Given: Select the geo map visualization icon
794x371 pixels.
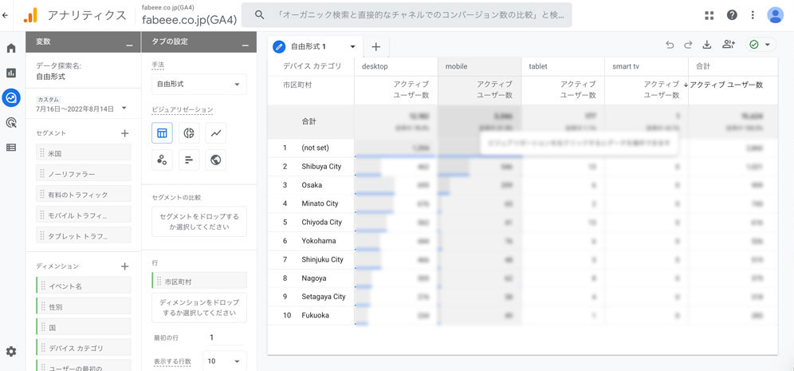Looking at the screenshot, I should coord(216,160).
